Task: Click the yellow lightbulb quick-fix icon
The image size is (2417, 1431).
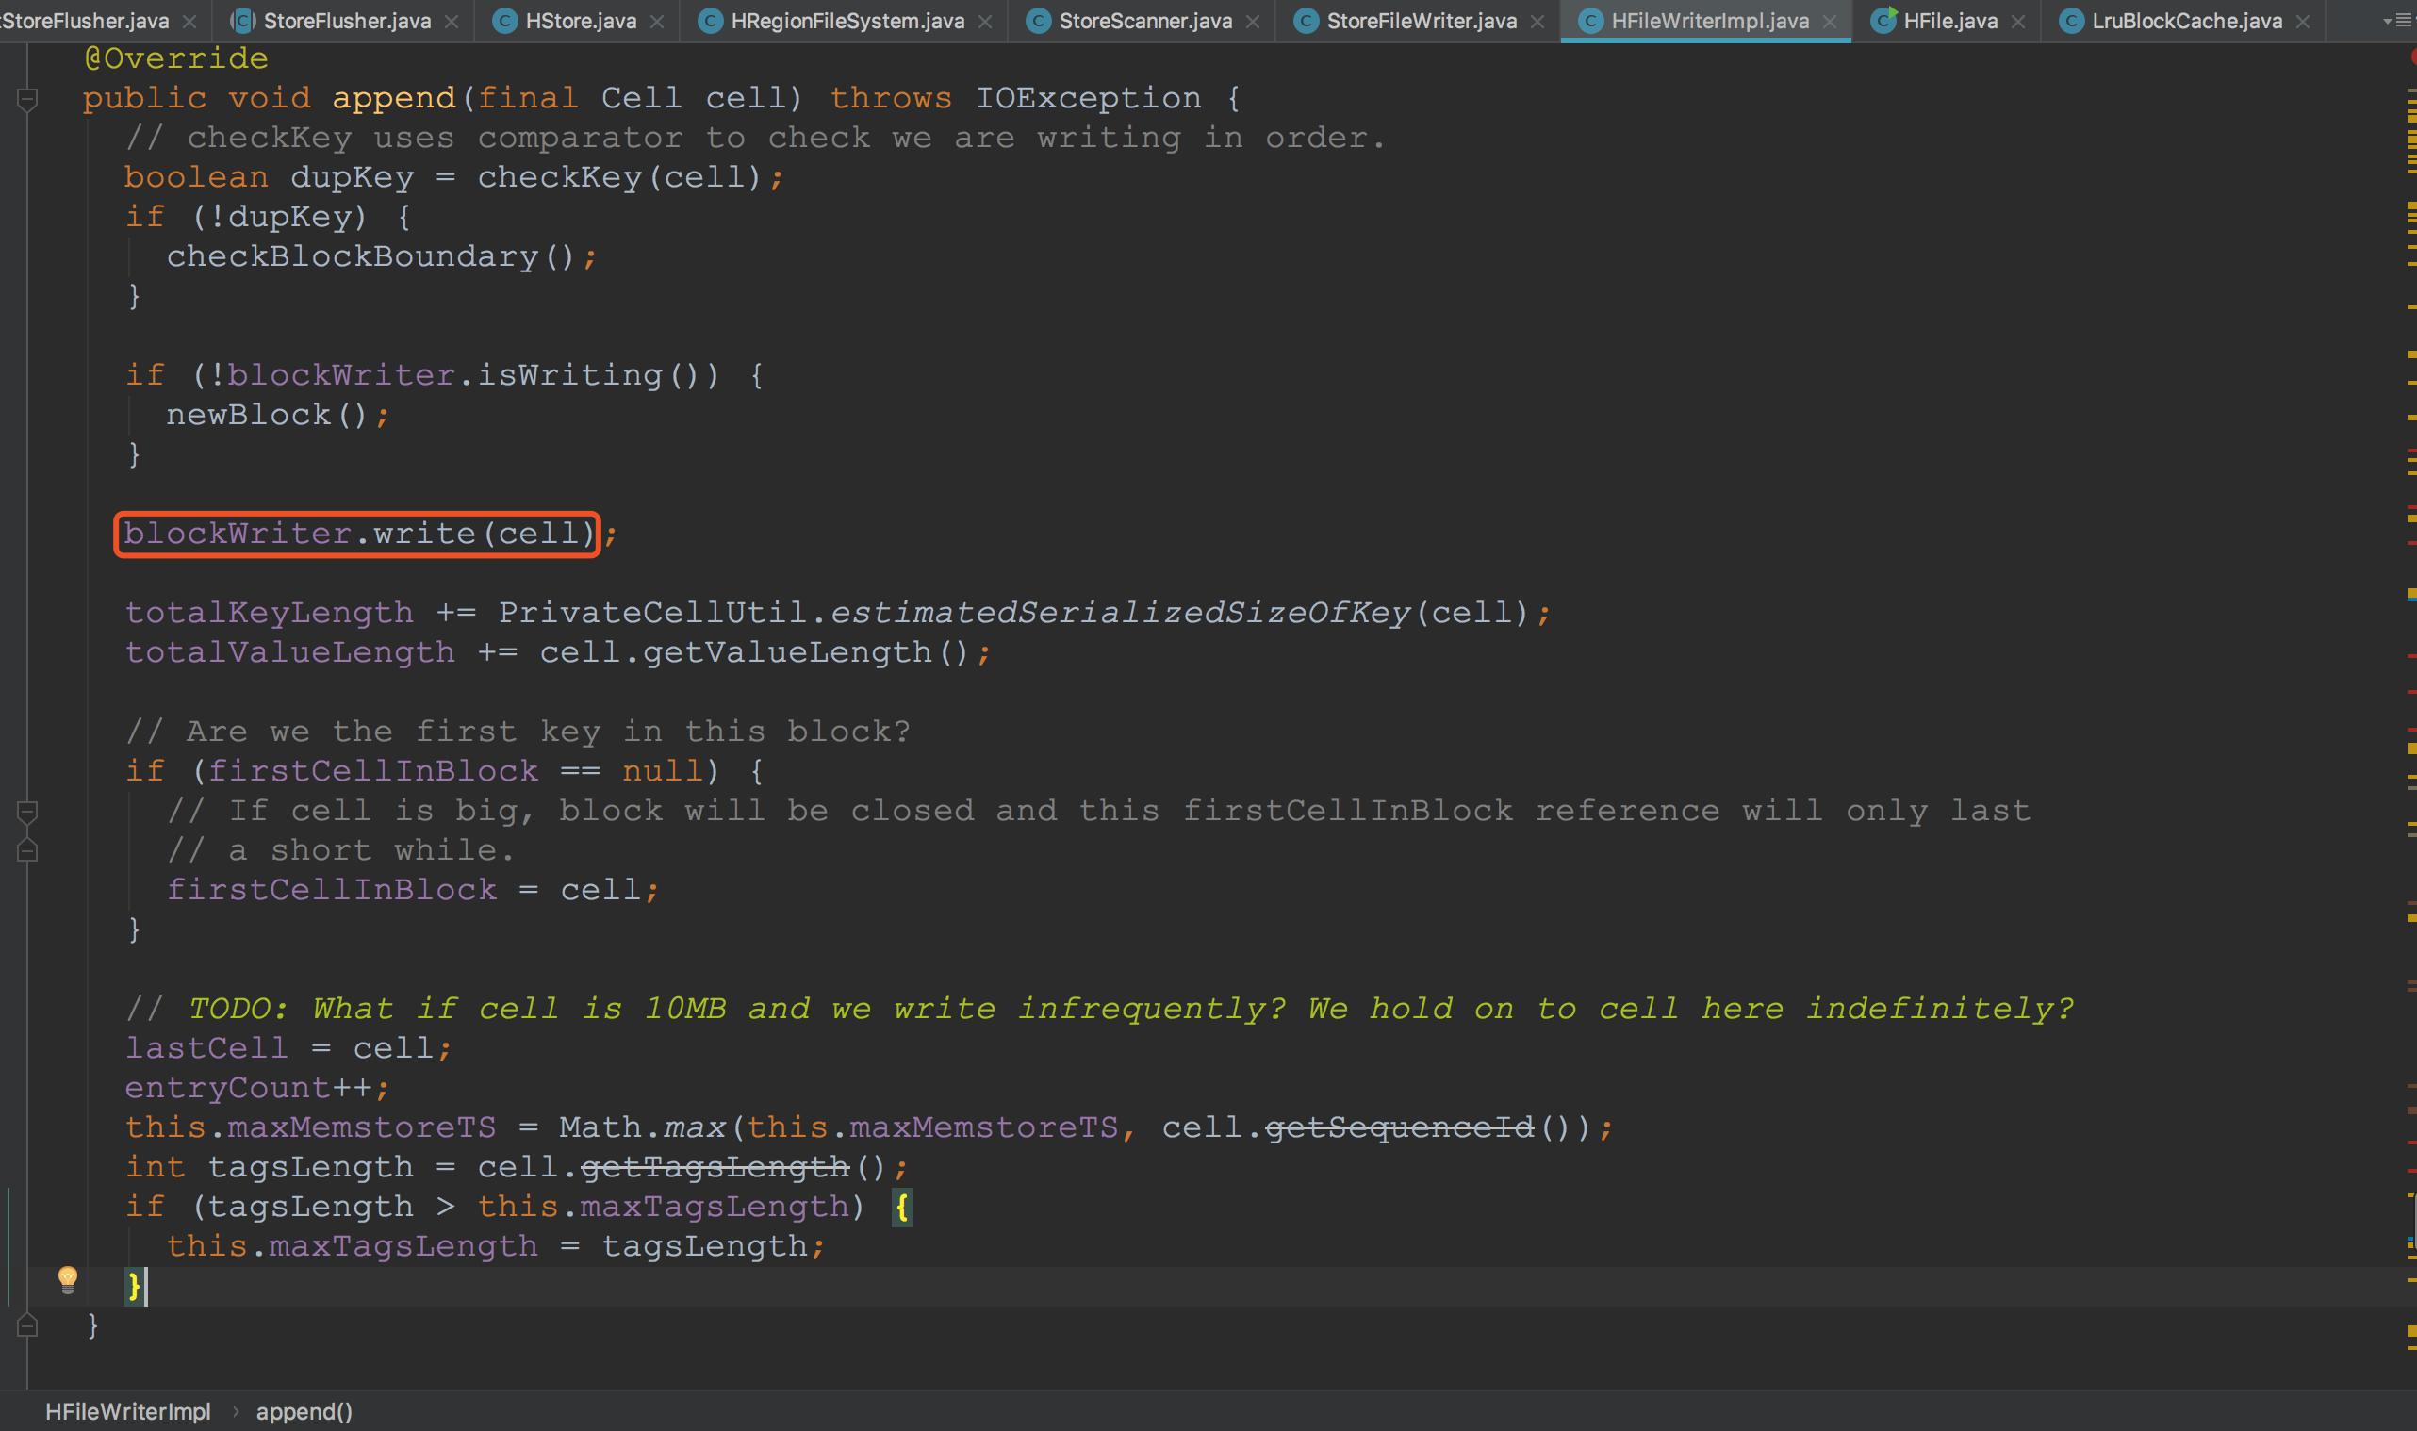Action: [x=68, y=1278]
